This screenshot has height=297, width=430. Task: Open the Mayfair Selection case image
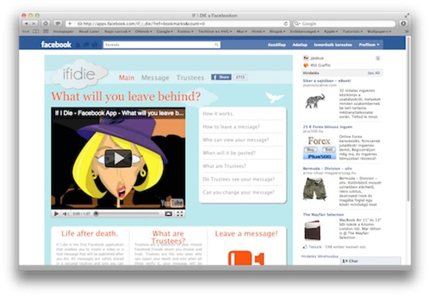point(312,230)
